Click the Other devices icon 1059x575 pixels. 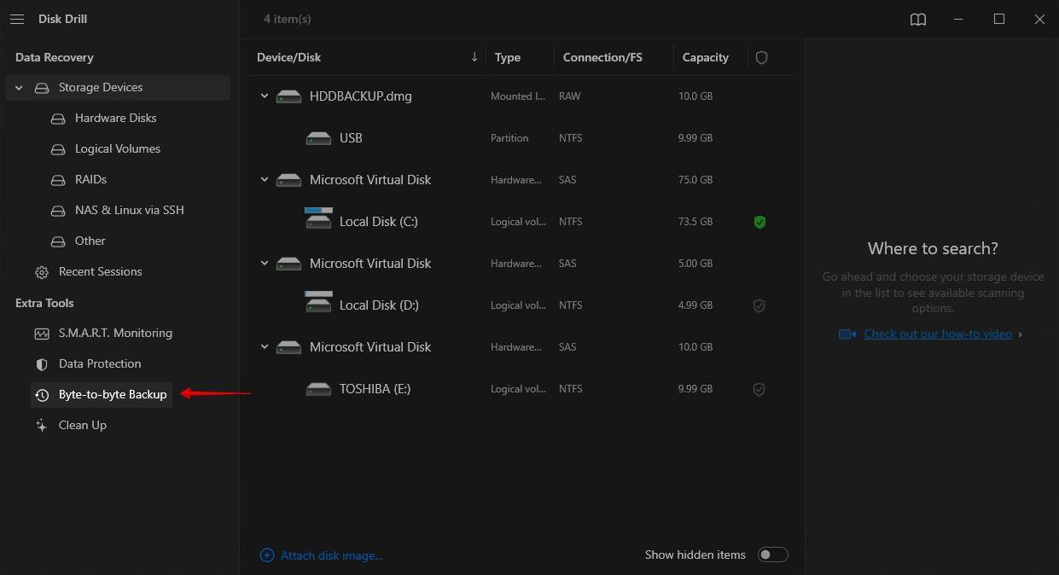click(x=58, y=241)
